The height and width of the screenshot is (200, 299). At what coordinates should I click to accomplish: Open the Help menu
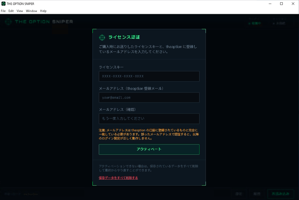[x=43, y=11]
